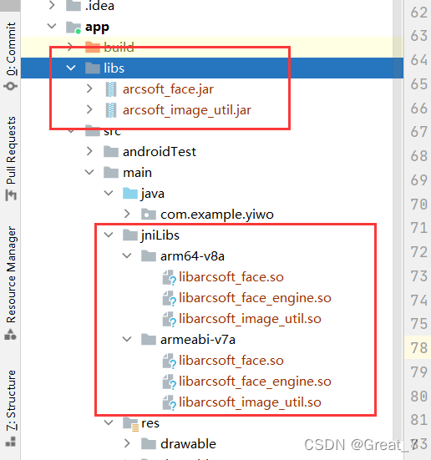Open the Pull Requests side tab
Viewport: 431px width, 460px height.
click(x=11, y=150)
